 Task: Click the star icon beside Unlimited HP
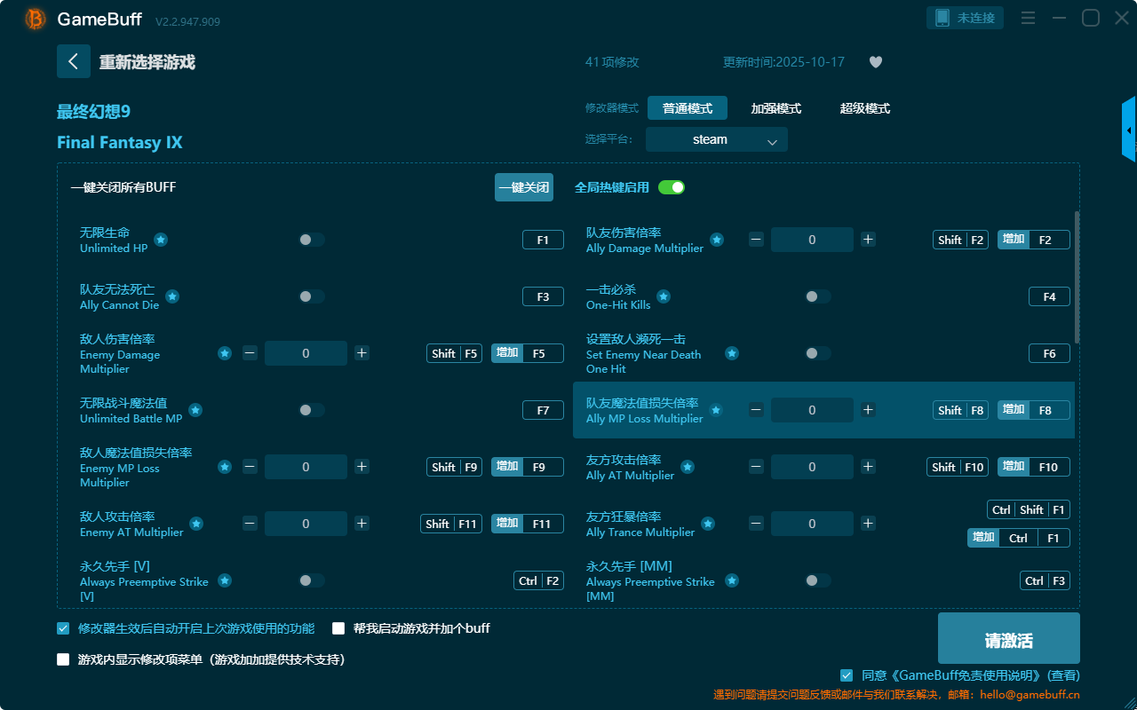click(x=161, y=240)
